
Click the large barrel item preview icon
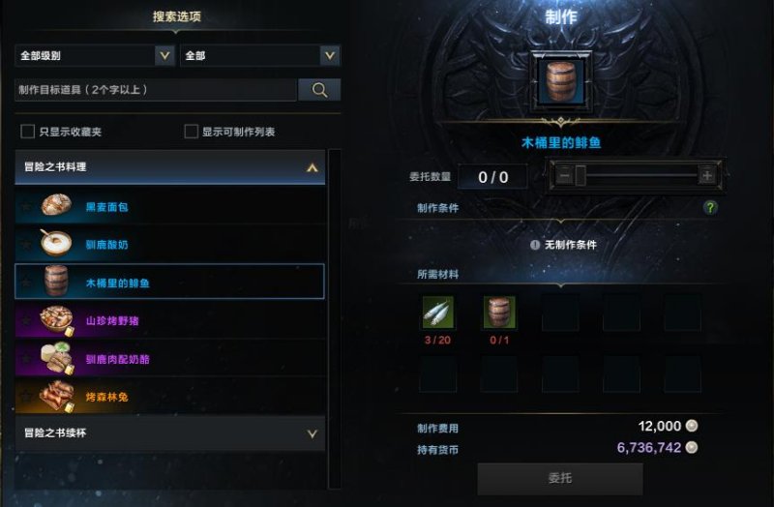[x=561, y=82]
